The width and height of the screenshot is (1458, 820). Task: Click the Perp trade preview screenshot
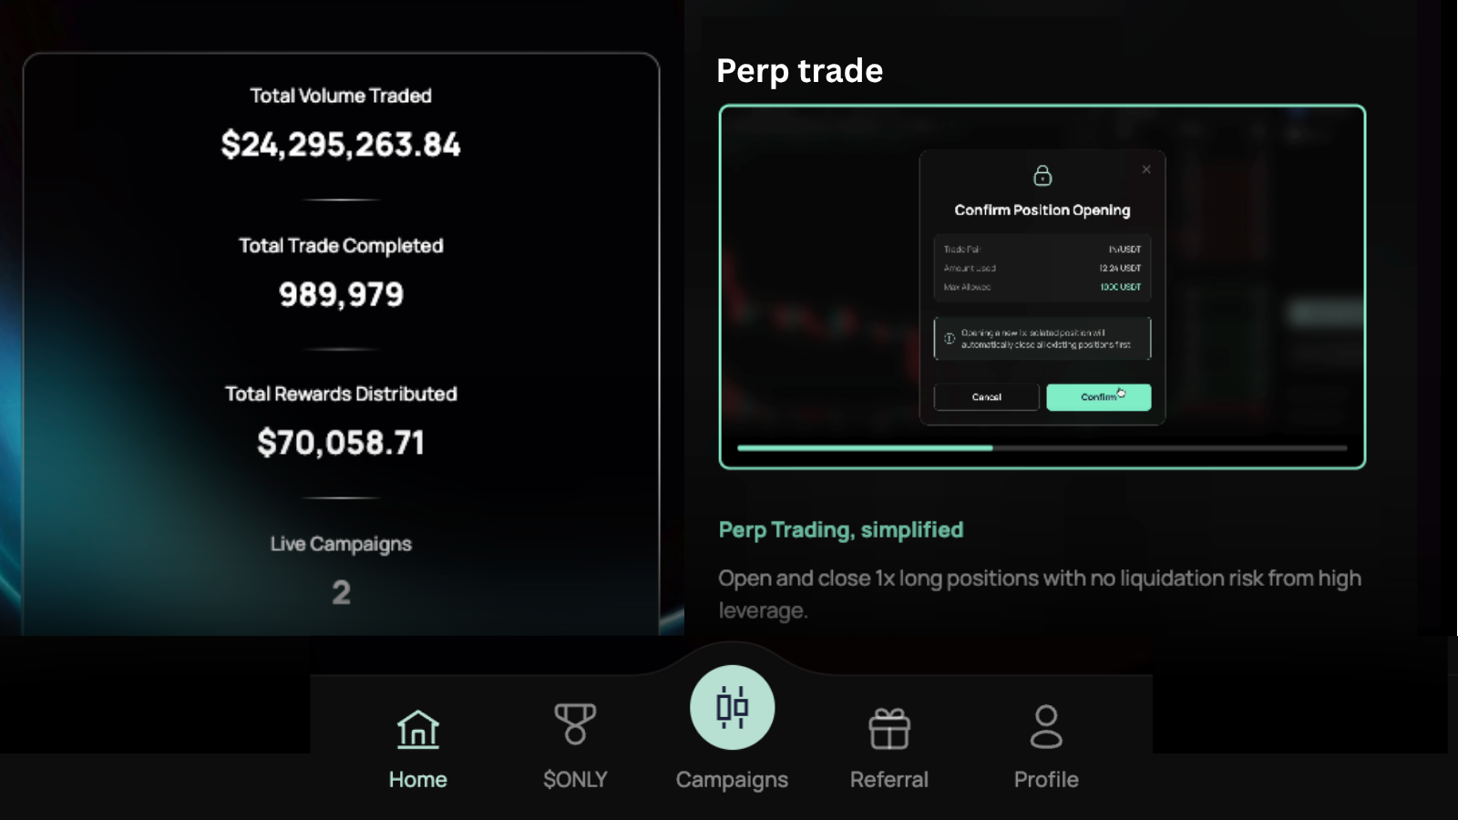tap(1042, 289)
